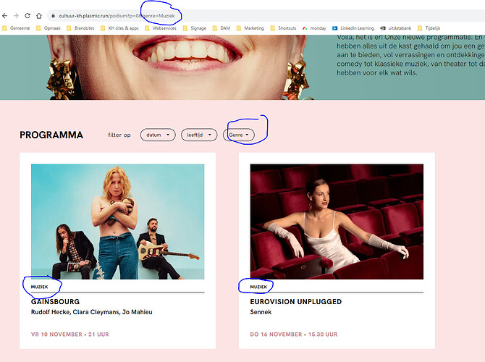This screenshot has width=485, height=362.
Task: Click the Gainsbourg trio event photo
Action: pyautogui.click(x=117, y=221)
